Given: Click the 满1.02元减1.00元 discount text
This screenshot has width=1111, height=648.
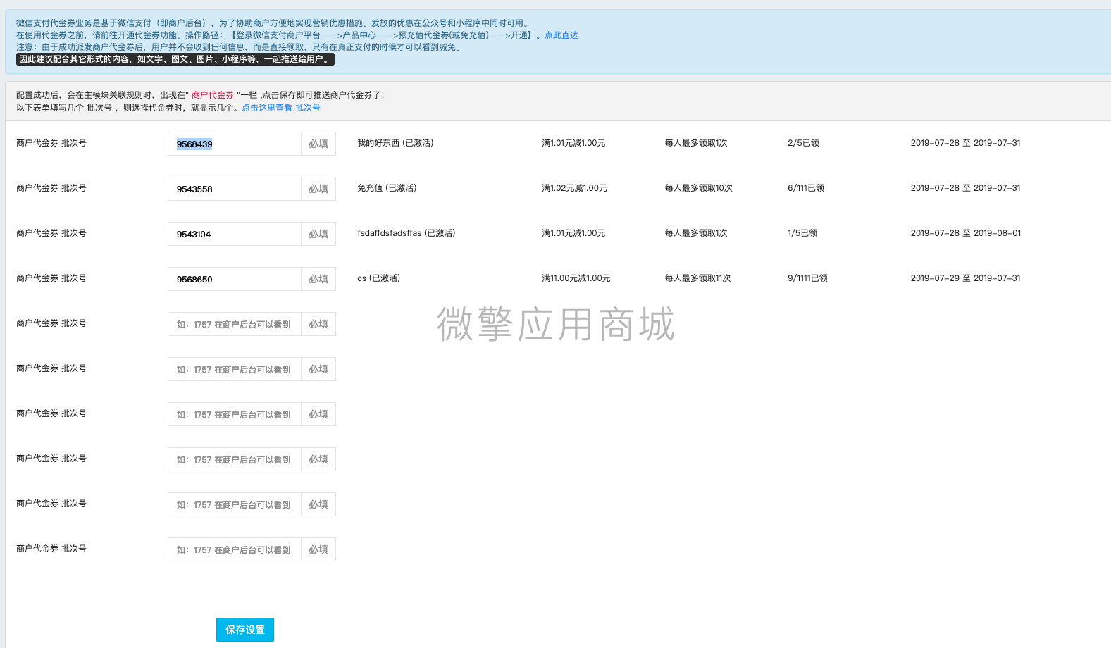Looking at the screenshot, I should click(574, 188).
